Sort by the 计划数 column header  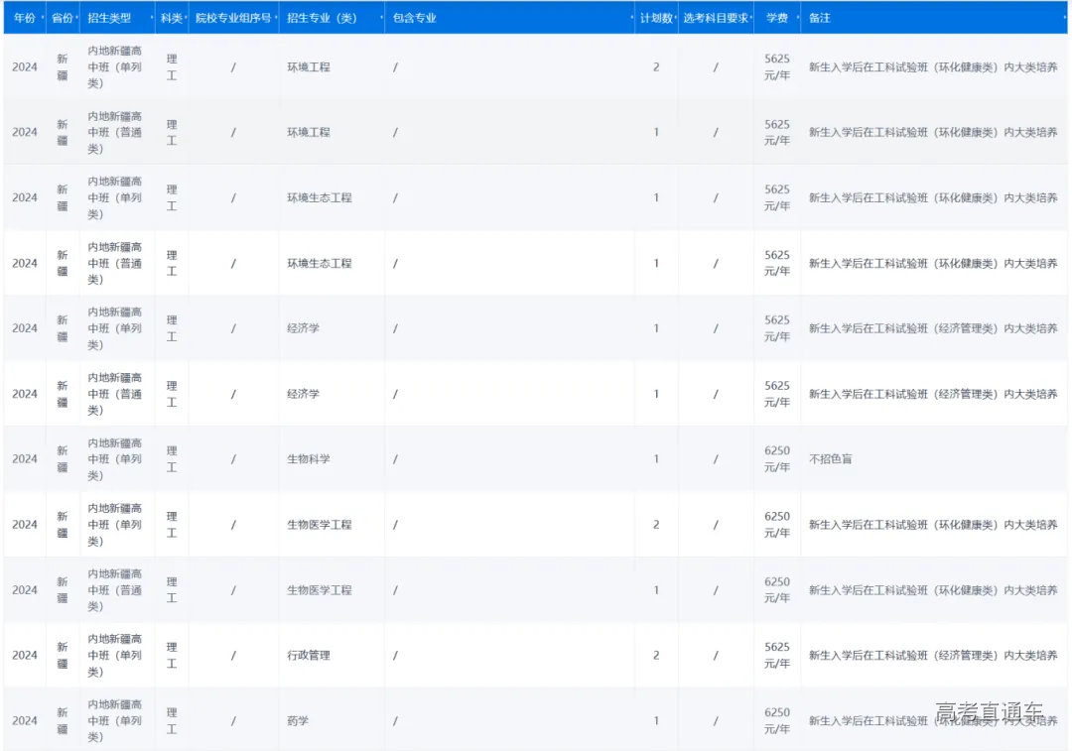point(655,18)
